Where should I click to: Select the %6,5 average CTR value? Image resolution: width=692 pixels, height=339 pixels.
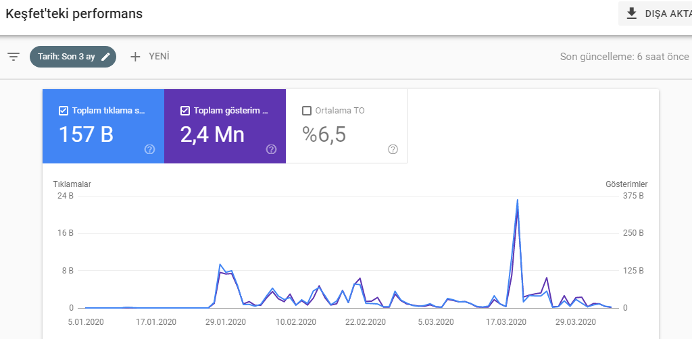pyautogui.click(x=324, y=134)
